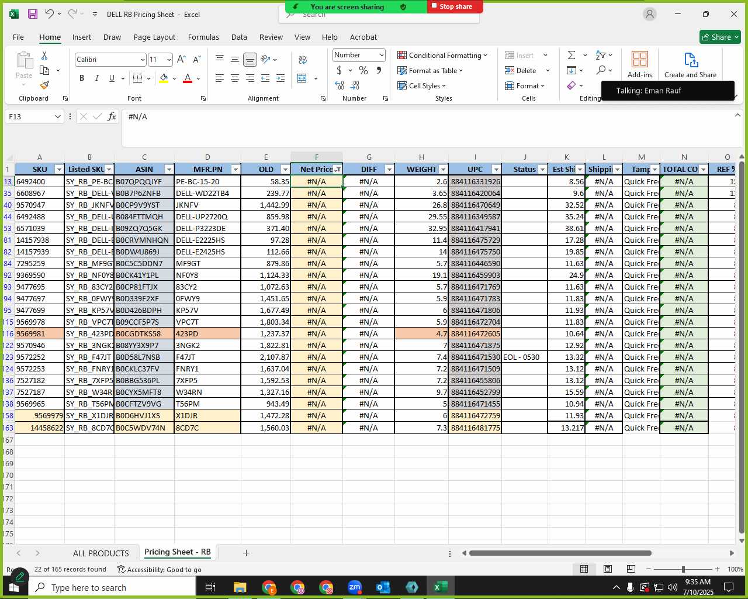Increase decimal places
Screen dimensions: 748x599
coord(340,85)
